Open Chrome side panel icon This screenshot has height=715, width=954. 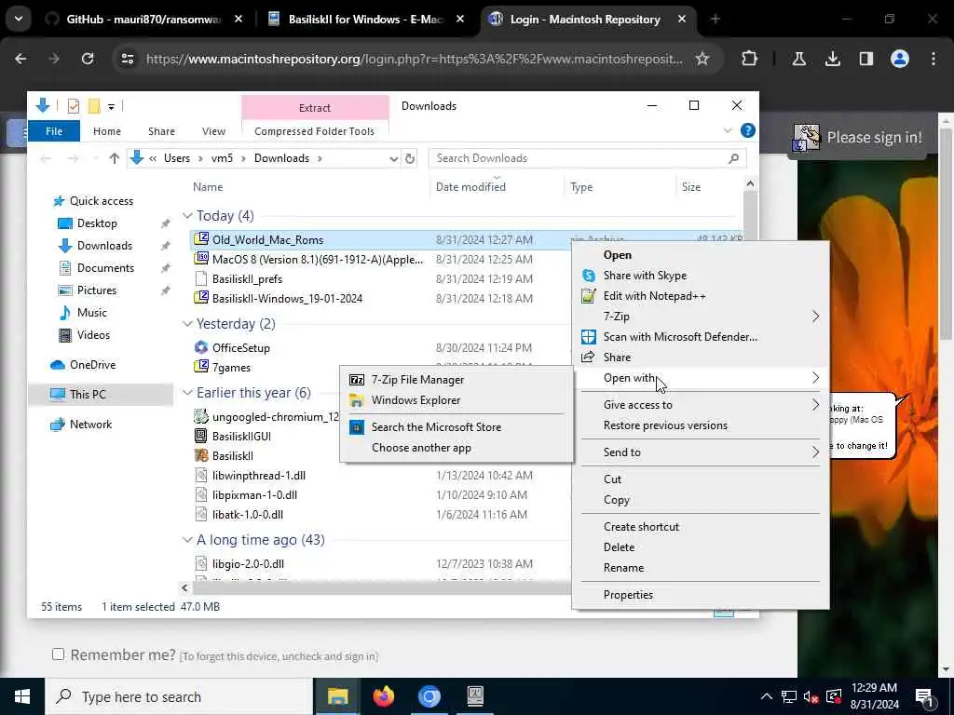865,59
